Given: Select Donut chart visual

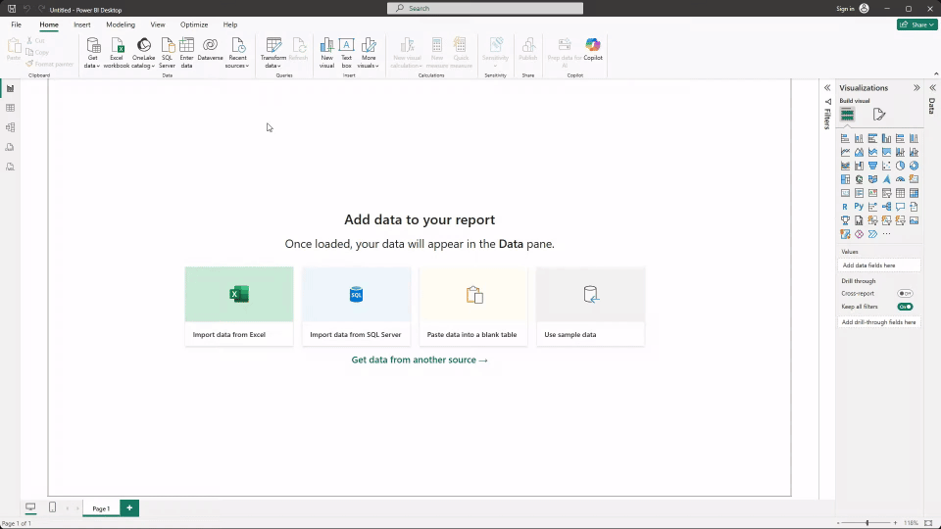Looking at the screenshot, I should point(914,167).
